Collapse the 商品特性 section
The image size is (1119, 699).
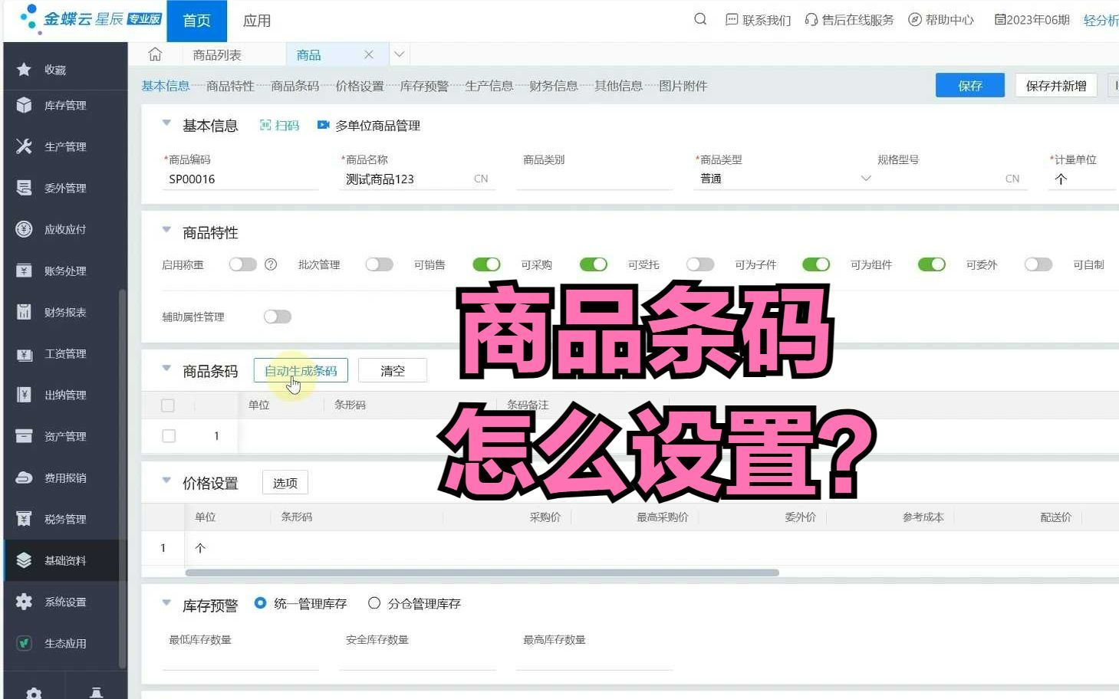click(166, 231)
